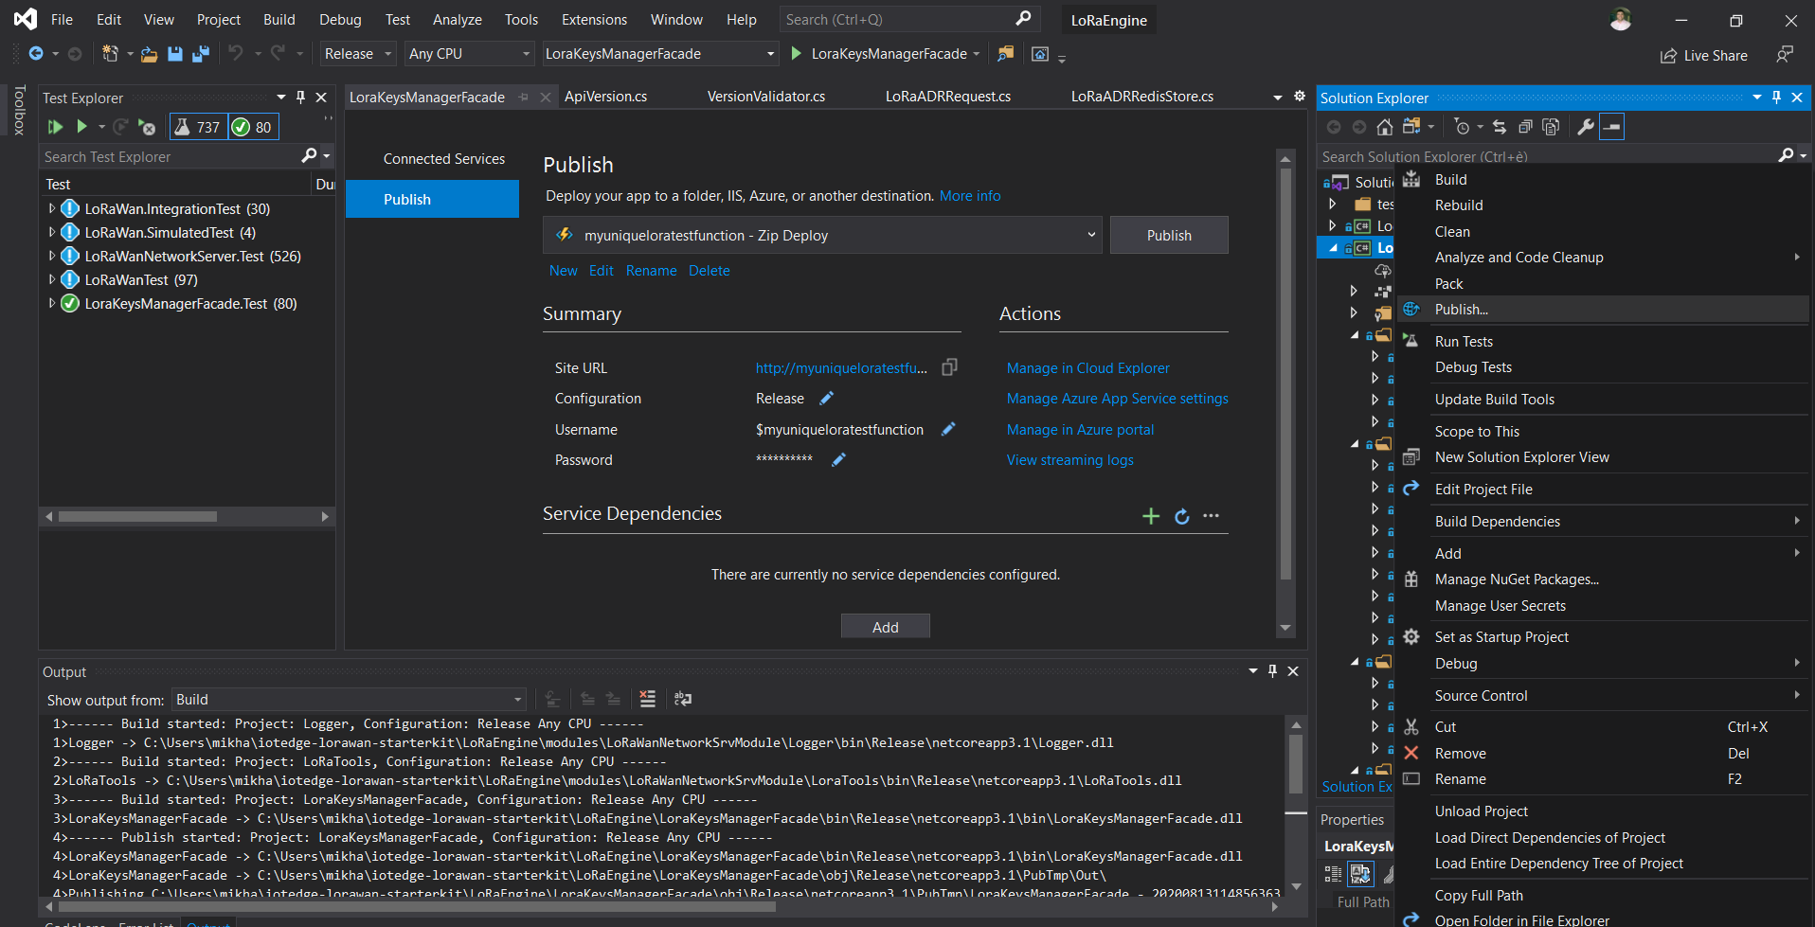This screenshot has width=1815, height=927.
Task: Switch Views icon in Solution Explorer toolbar
Action: 1411,127
